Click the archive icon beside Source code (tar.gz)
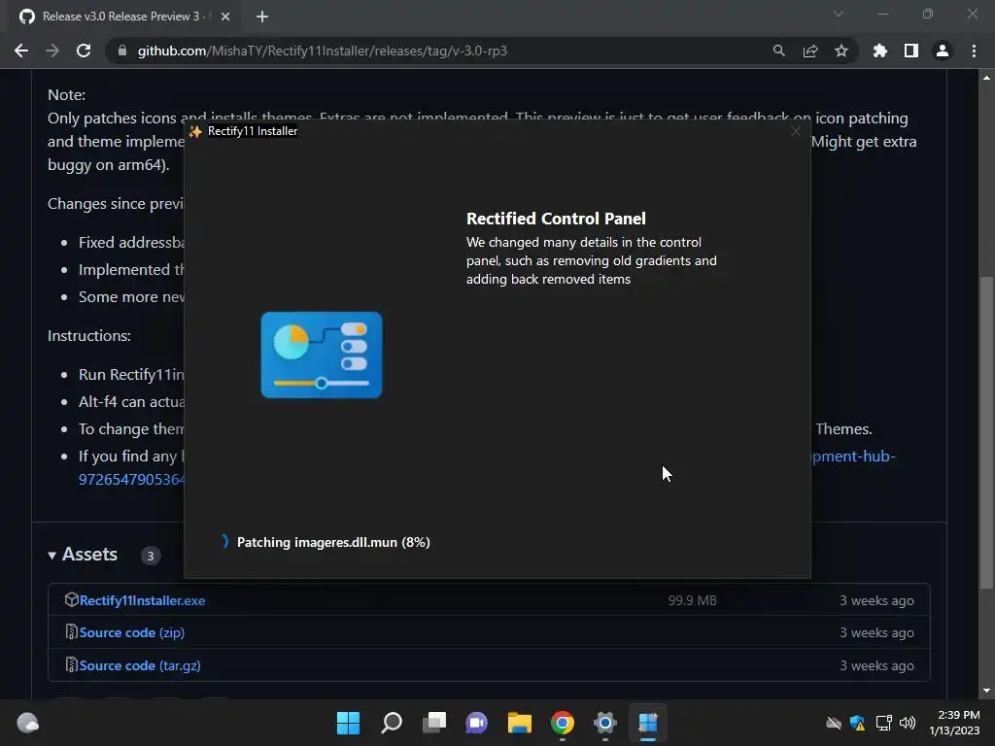The image size is (995, 746). [71, 664]
